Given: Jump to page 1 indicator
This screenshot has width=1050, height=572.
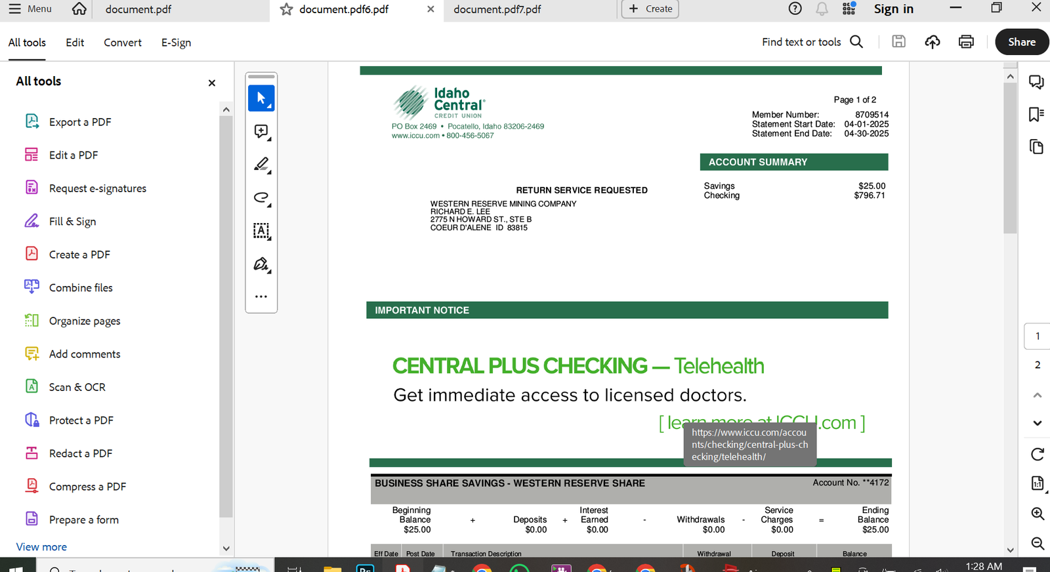Looking at the screenshot, I should pos(1037,337).
